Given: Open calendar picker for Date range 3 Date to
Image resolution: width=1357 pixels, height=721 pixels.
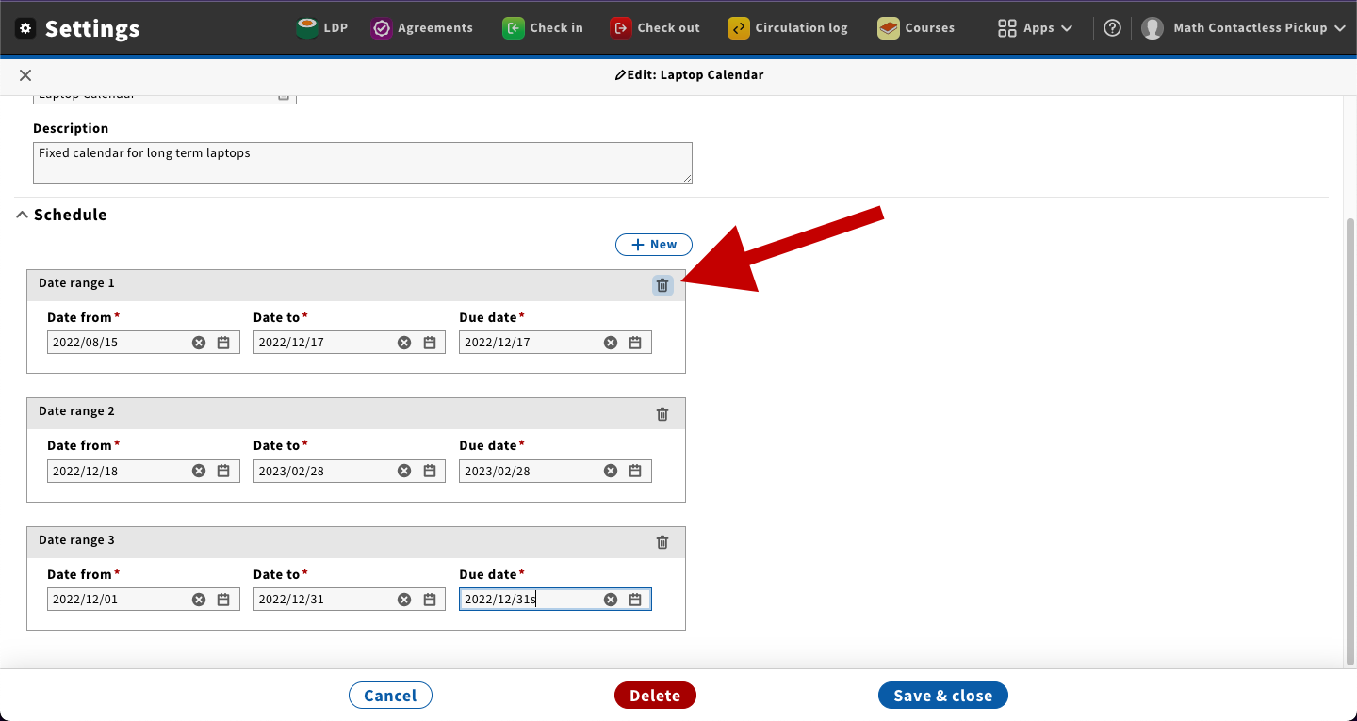Looking at the screenshot, I should (x=429, y=600).
